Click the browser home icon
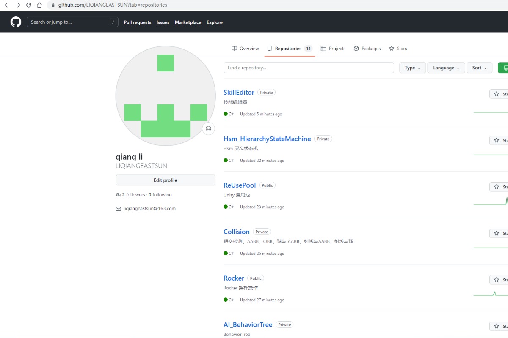 [39, 5]
